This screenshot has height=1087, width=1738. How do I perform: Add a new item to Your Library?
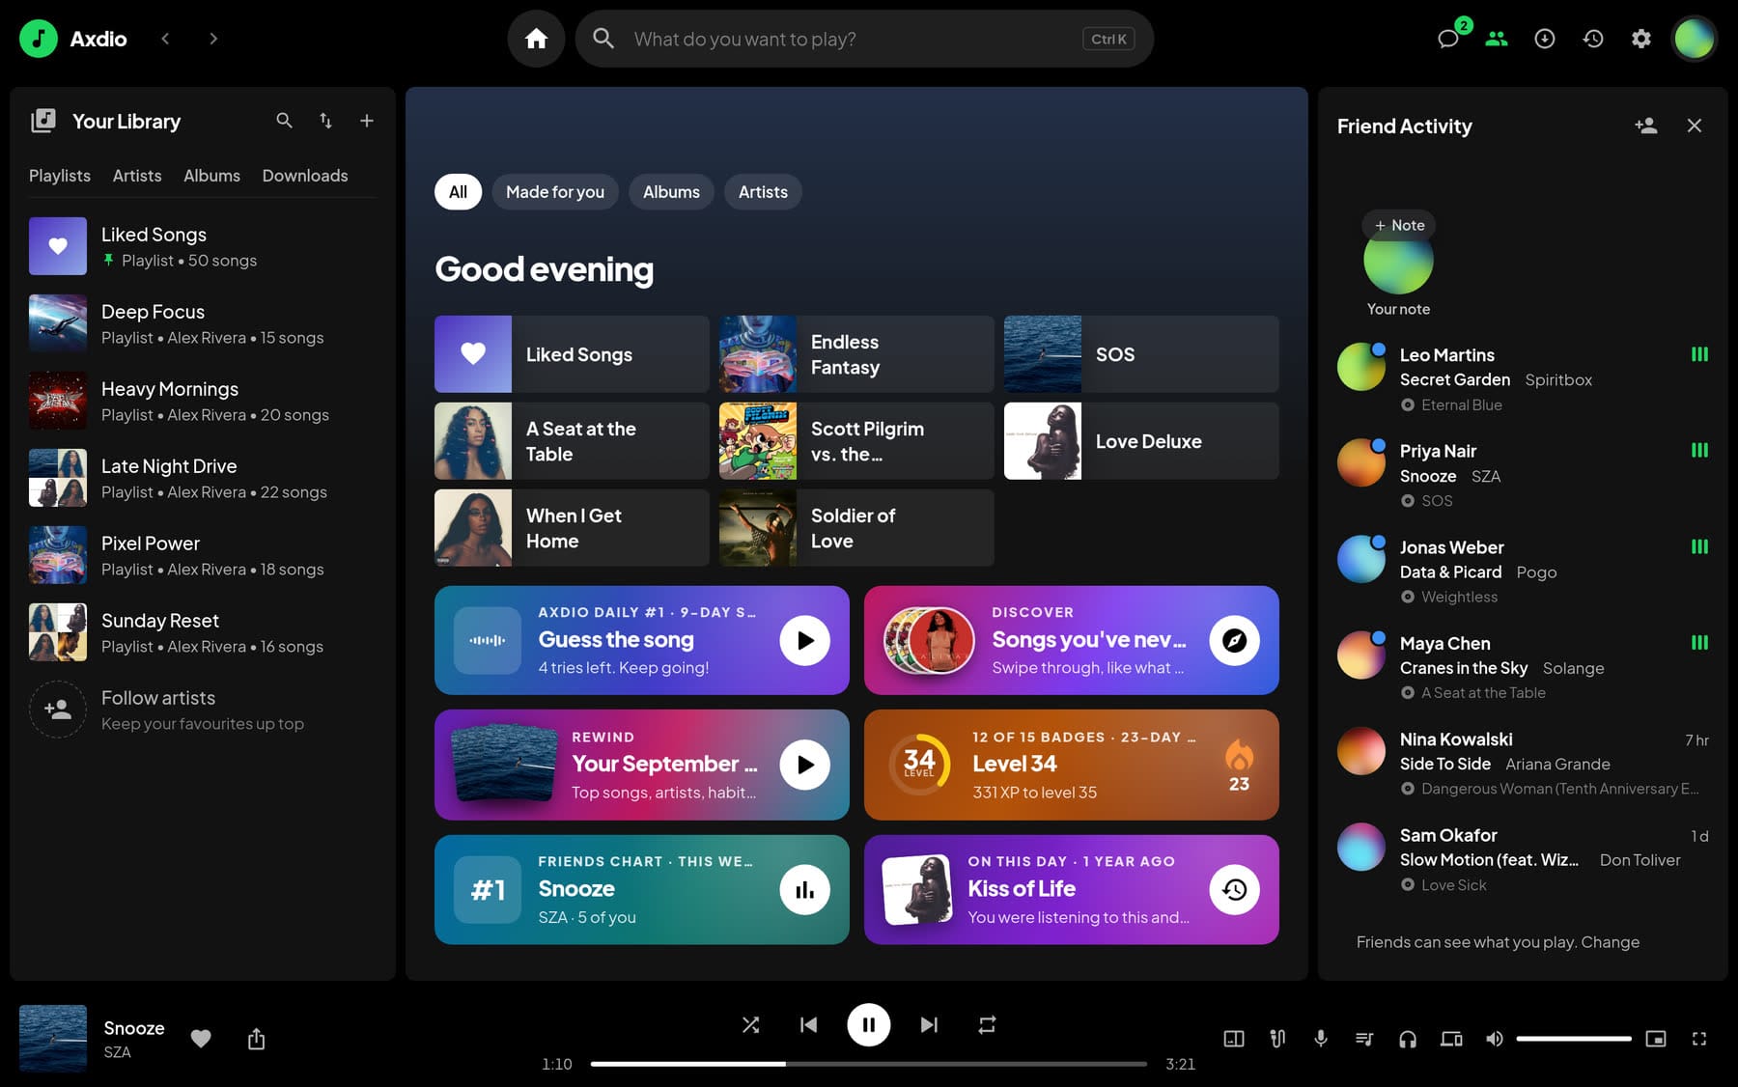click(x=367, y=121)
